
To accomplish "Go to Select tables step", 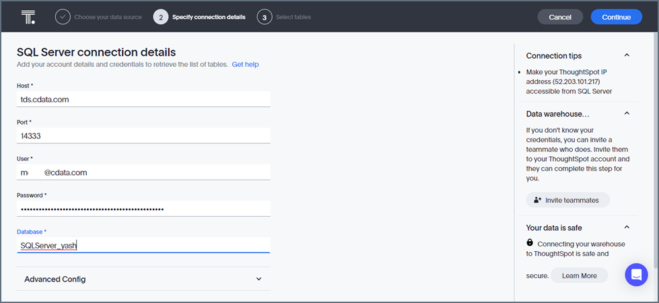I will coord(293,18).
